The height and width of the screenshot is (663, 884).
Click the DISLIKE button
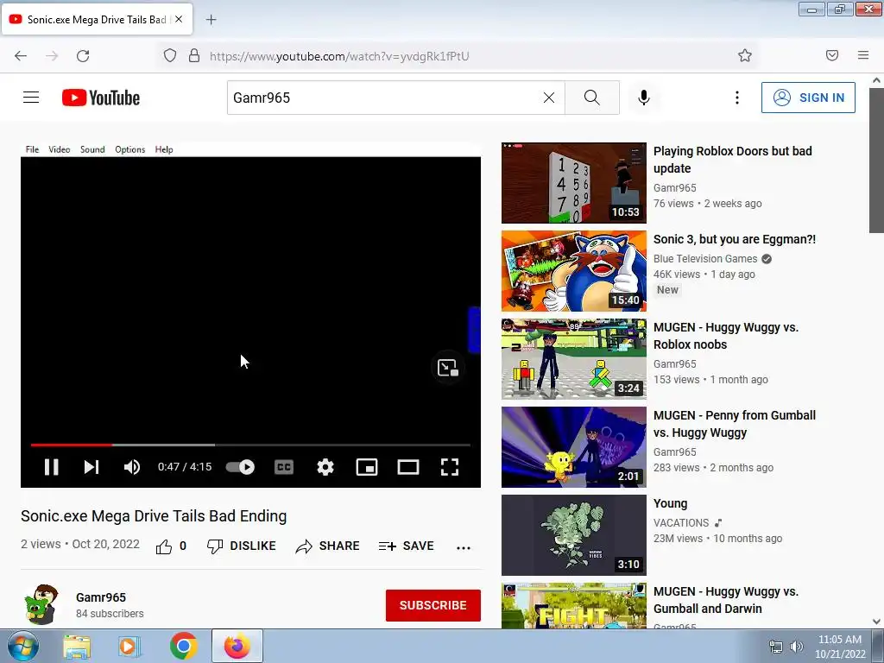point(242,546)
